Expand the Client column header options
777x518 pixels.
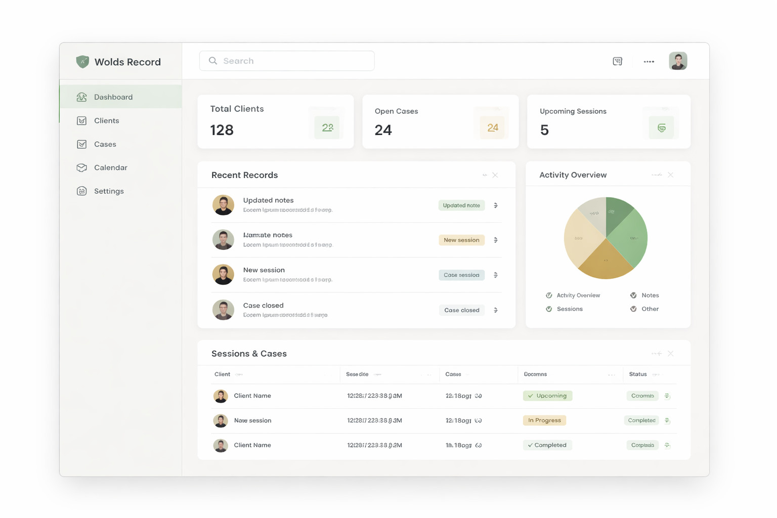238,374
